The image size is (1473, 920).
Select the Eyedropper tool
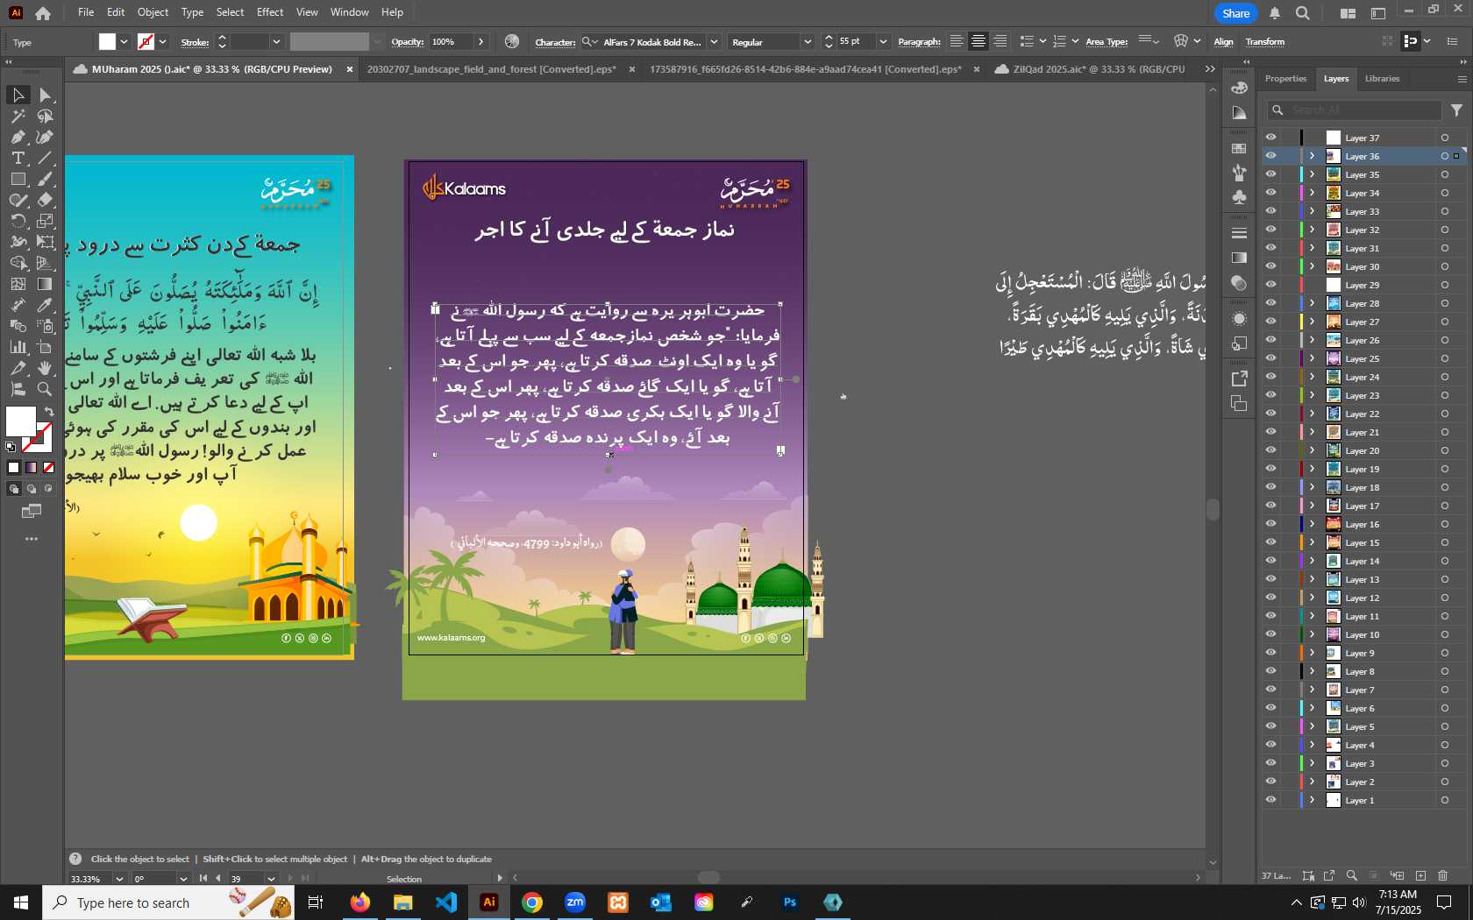tap(46, 305)
